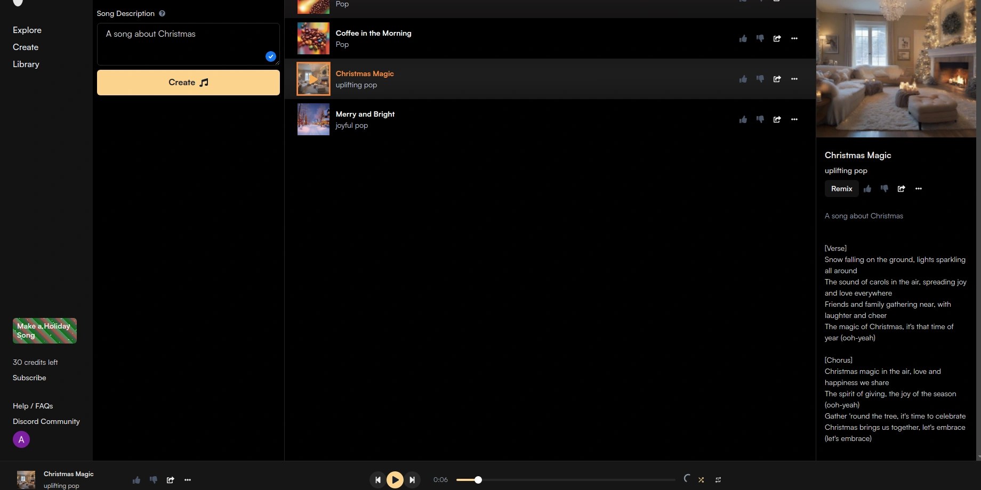Click the Christmas Magic title in player bar
Viewport: 981px width, 490px height.
69,474
